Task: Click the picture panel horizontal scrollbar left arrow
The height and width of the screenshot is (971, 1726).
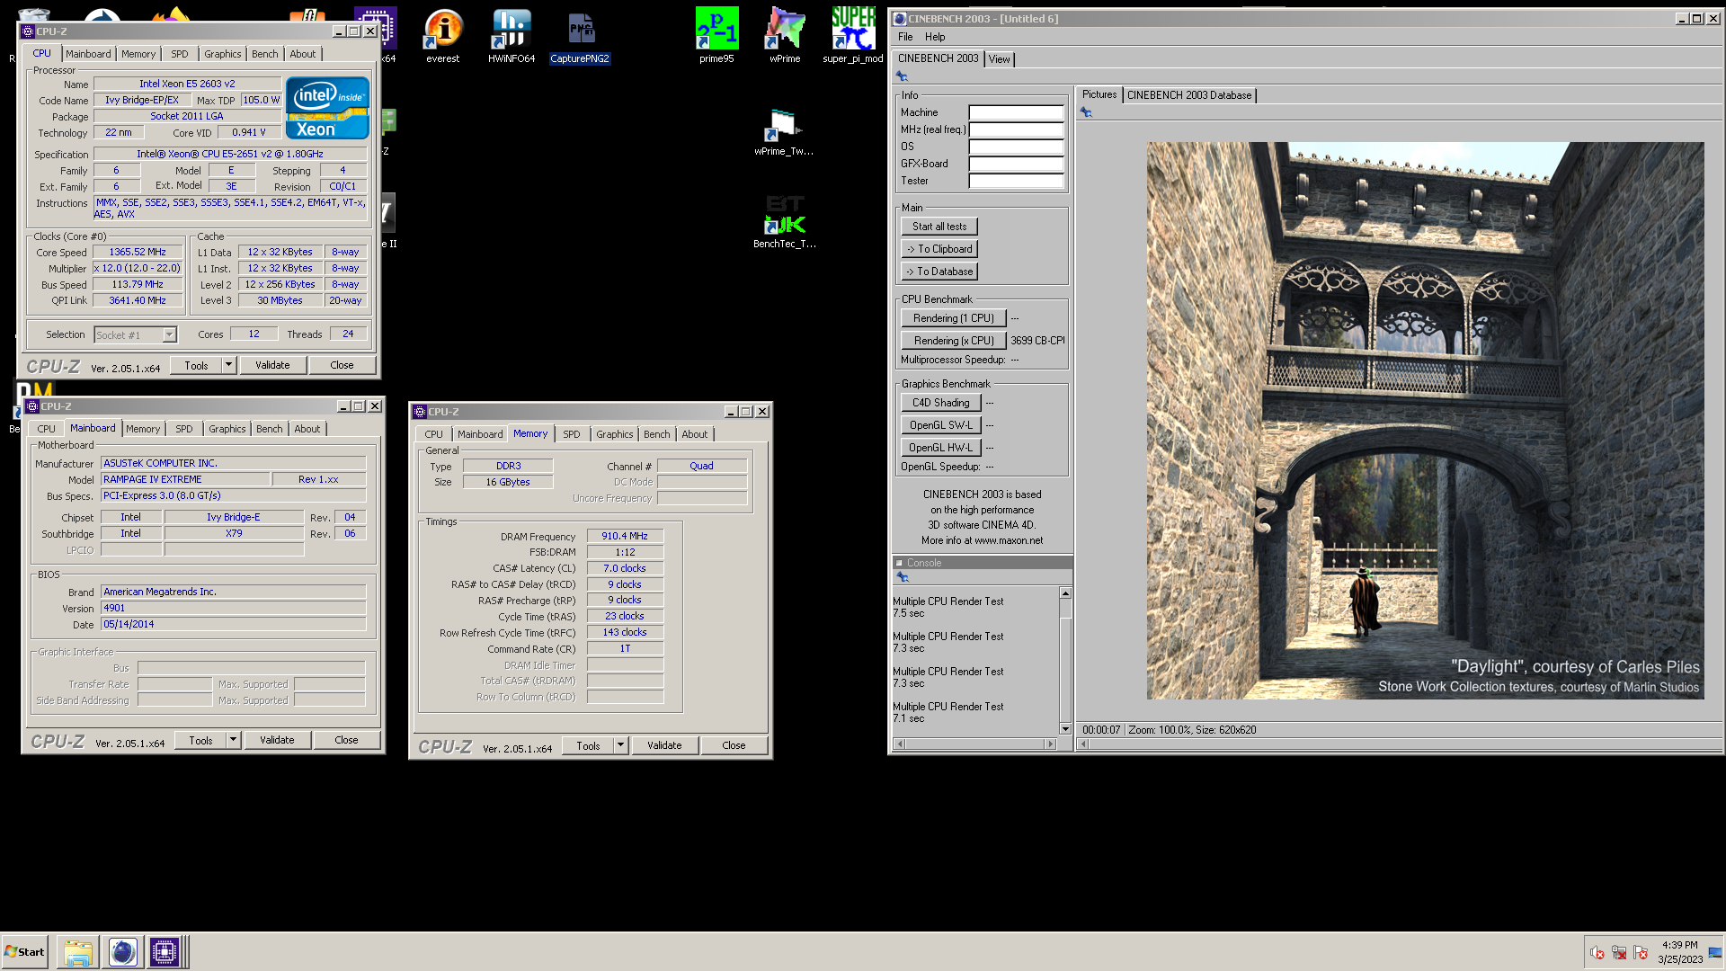Action: [1084, 744]
